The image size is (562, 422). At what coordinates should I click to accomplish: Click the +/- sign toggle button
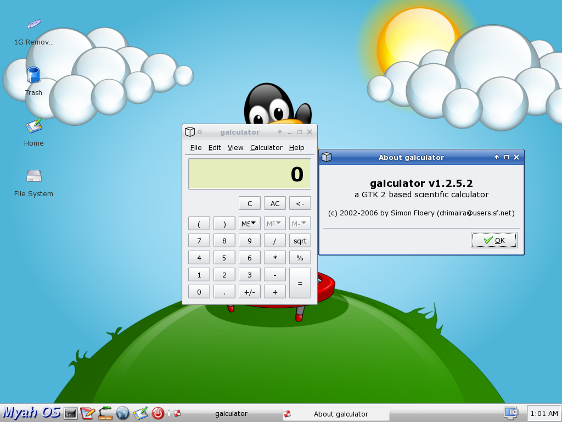tap(250, 292)
